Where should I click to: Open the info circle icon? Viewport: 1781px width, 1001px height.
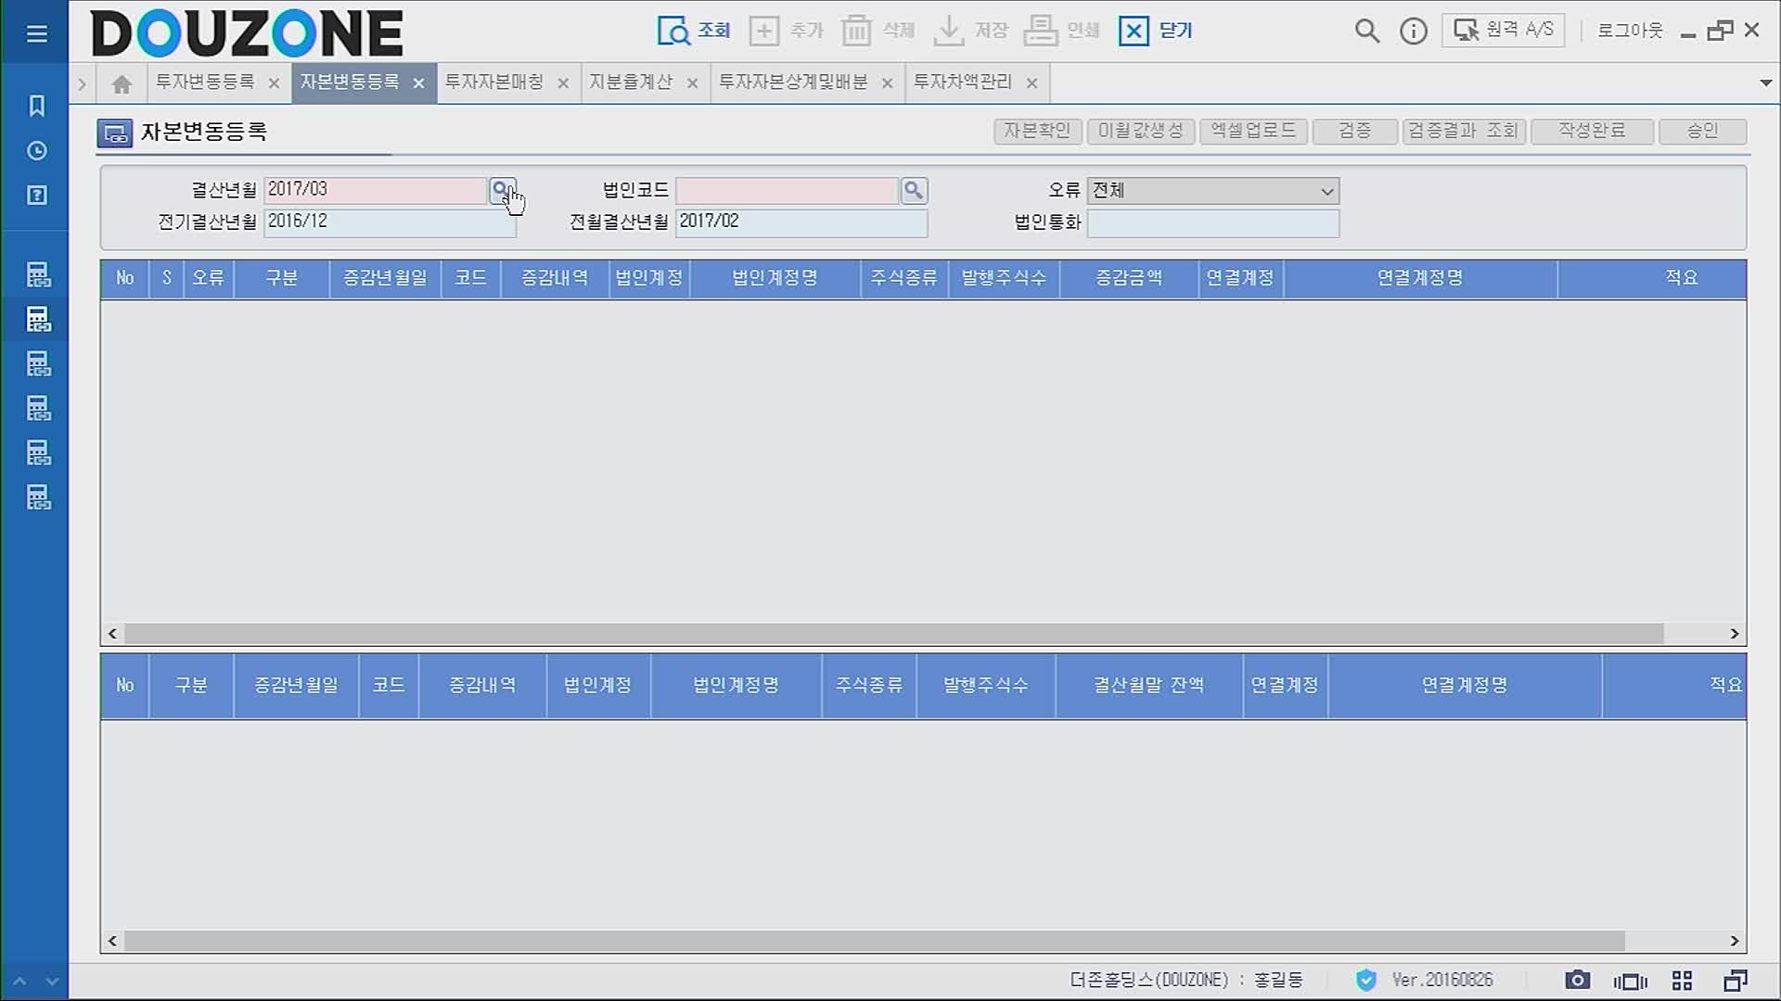click(x=1414, y=32)
